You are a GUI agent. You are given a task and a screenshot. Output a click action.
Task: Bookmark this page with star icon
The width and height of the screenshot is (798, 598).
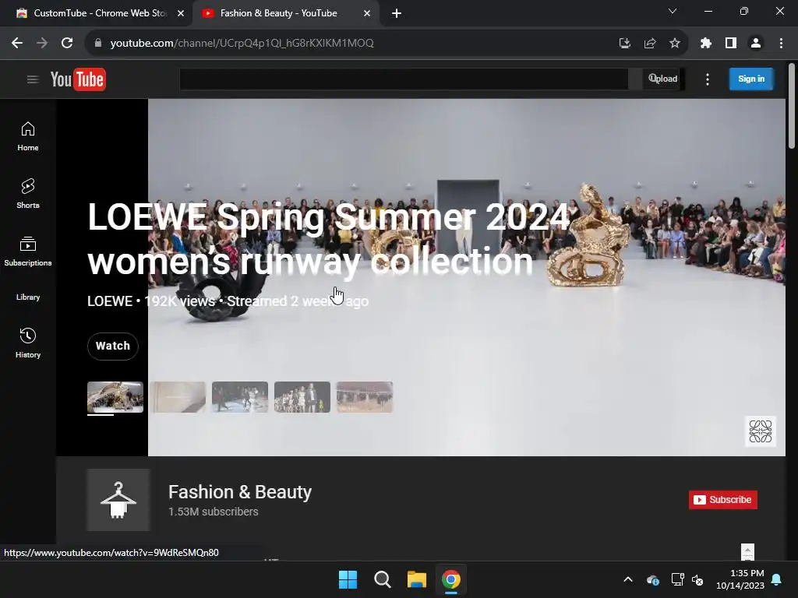point(675,44)
